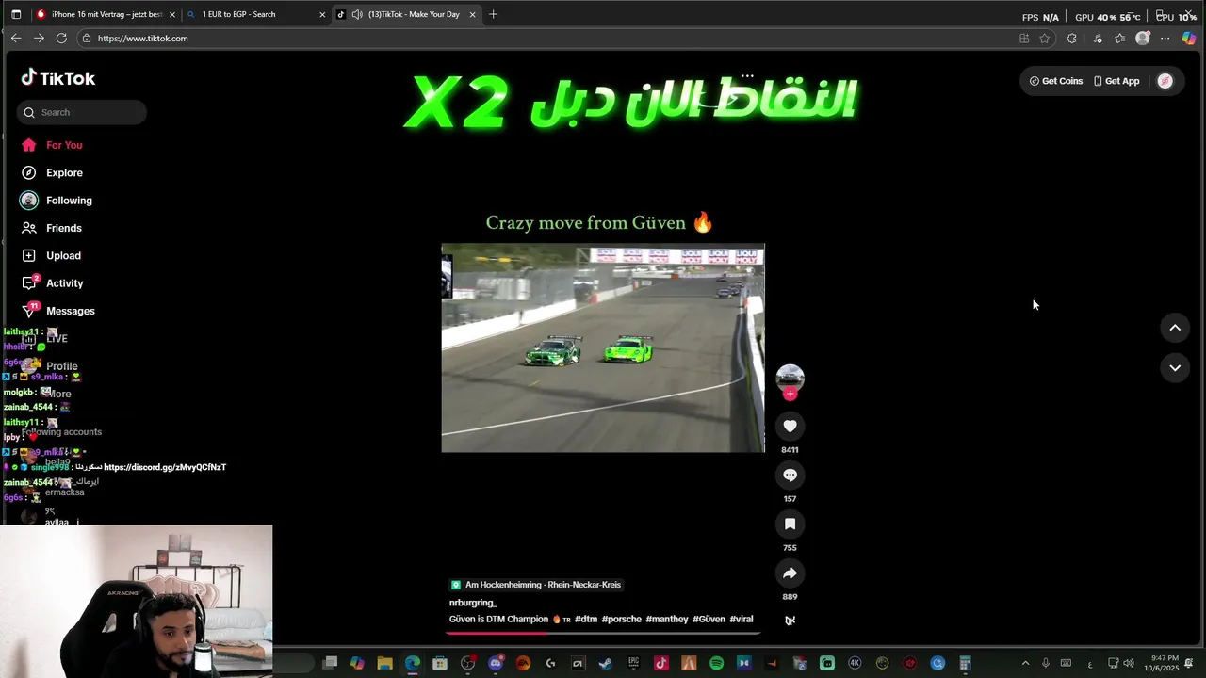This screenshot has height=678, width=1206.
Task: Close the iPhone 16 mit Vertrag tab
Action: pyautogui.click(x=172, y=14)
